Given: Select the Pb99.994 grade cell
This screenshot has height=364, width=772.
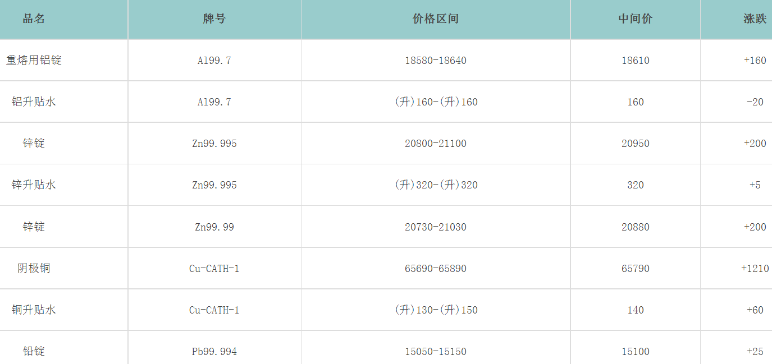Looking at the screenshot, I should click(x=214, y=352).
